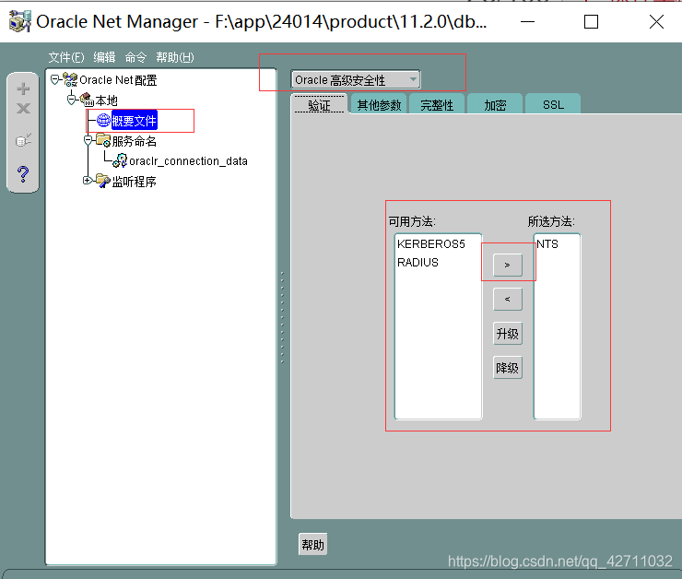Click the X delete icon in sidebar
Screen dimensions: 682x579
(x=23, y=108)
